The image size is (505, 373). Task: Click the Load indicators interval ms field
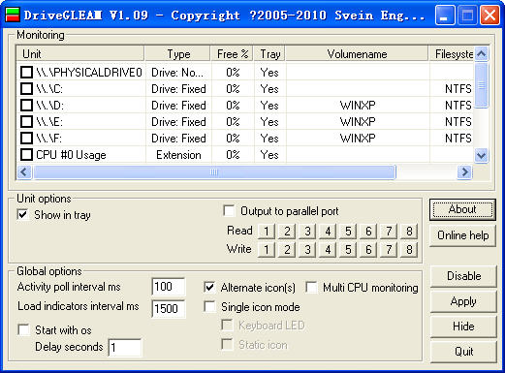click(x=169, y=309)
